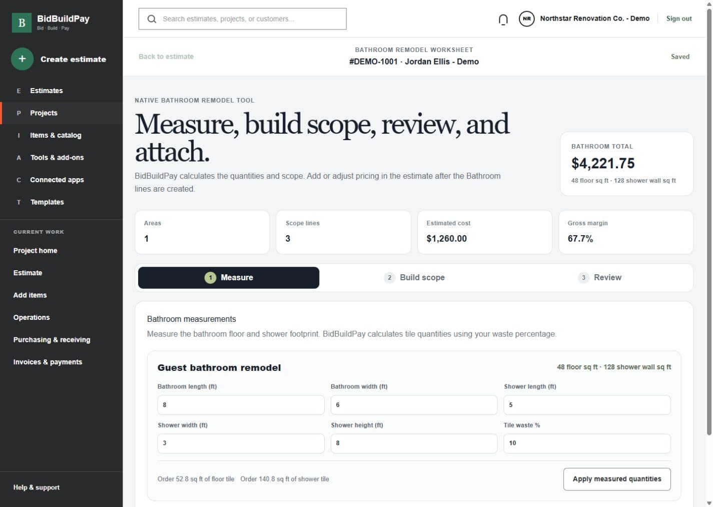
Task: Click the green plus Create estimate icon
Action: point(22,59)
